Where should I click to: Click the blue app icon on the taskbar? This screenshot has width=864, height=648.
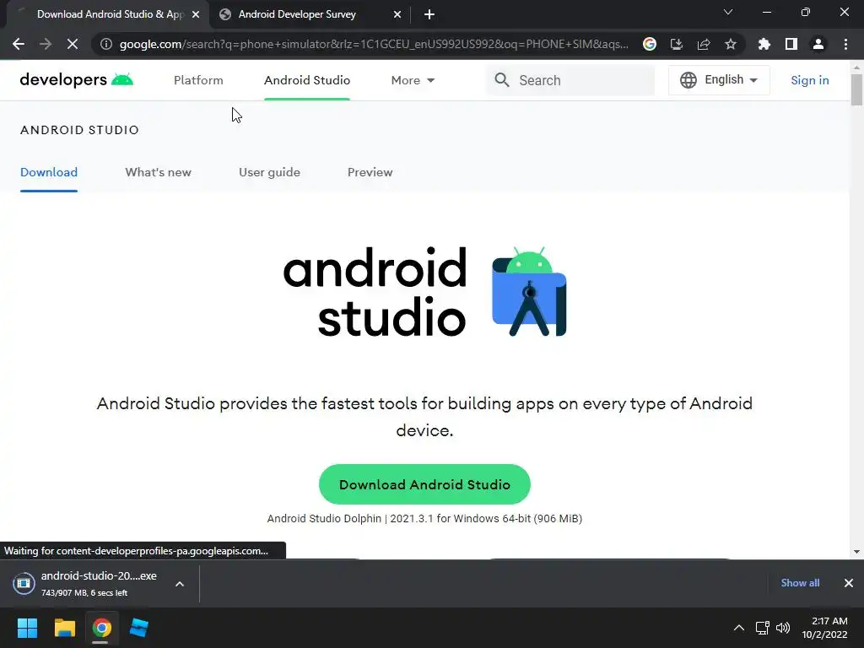(x=139, y=628)
